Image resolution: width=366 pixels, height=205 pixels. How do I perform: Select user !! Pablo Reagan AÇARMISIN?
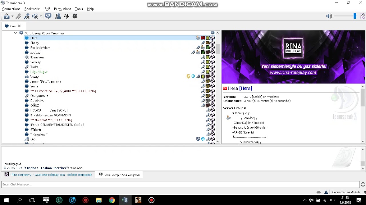point(50,115)
